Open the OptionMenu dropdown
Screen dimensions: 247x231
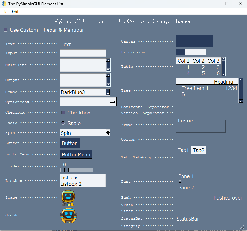click(x=88, y=102)
